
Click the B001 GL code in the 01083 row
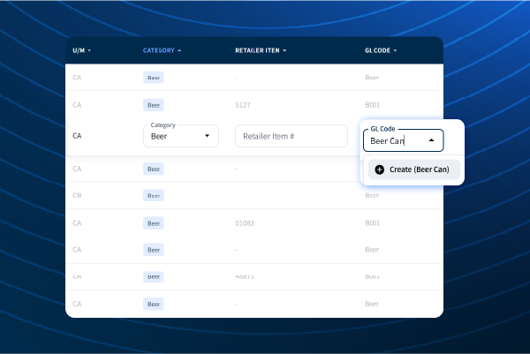coord(373,222)
